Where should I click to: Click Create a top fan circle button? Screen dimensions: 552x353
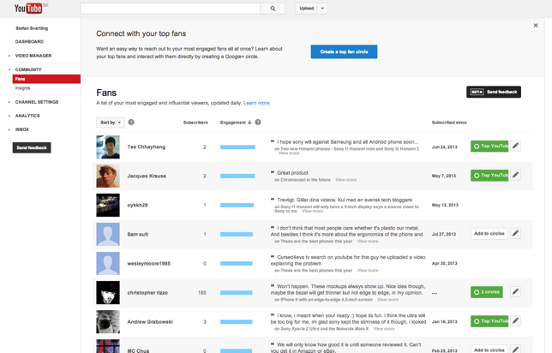point(344,51)
